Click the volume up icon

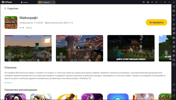(174, 15)
